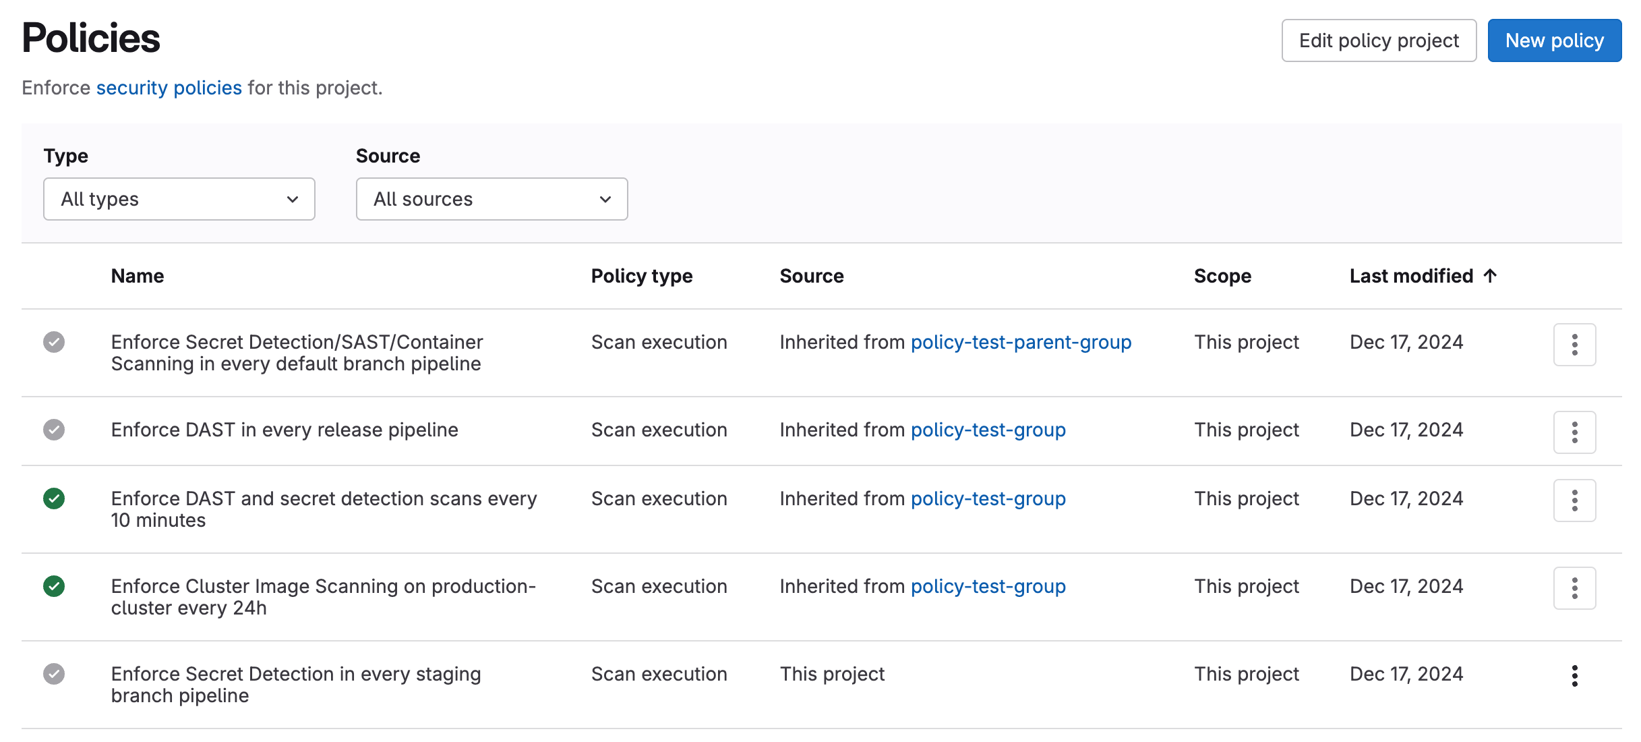Click the gray status indicator on the first policy row
Screen dimensions: 1641x742
tap(54, 343)
